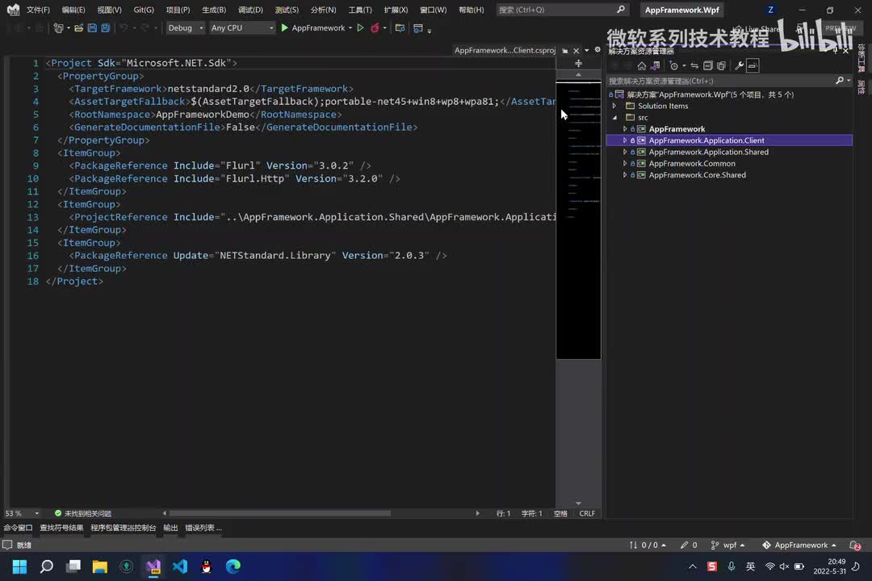Collapse all nodes in Solution Explorer
The height and width of the screenshot is (581, 872).
(708, 65)
